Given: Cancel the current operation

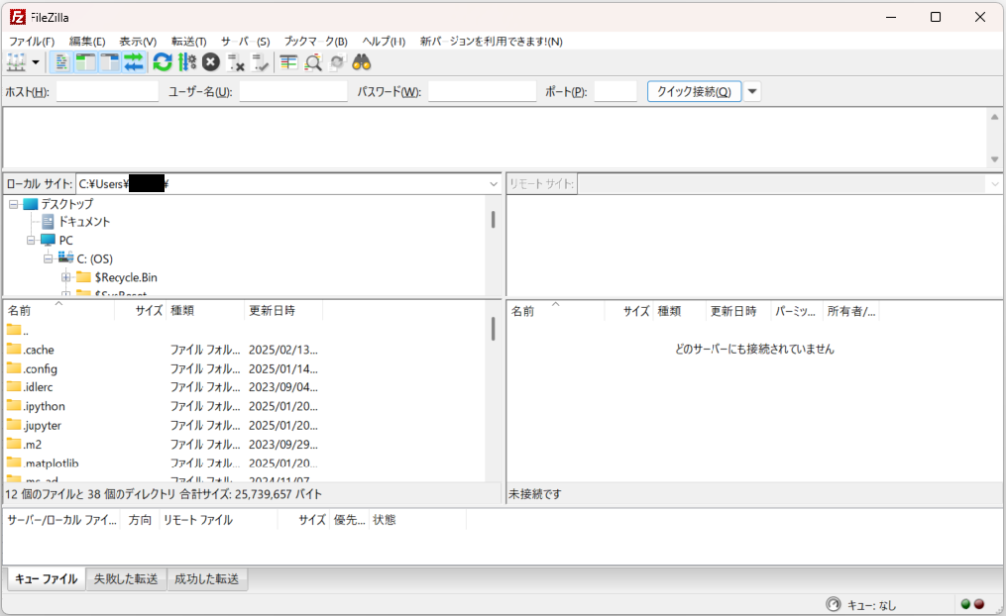Looking at the screenshot, I should click(x=211, y=62).
